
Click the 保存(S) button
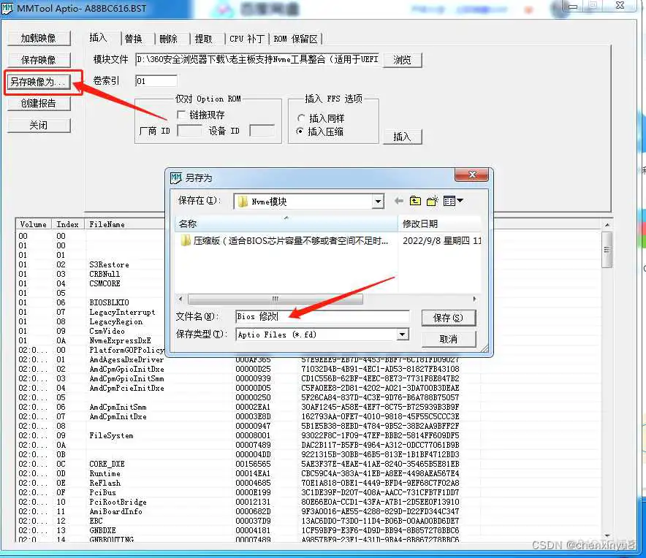click(x=448, y=318)
